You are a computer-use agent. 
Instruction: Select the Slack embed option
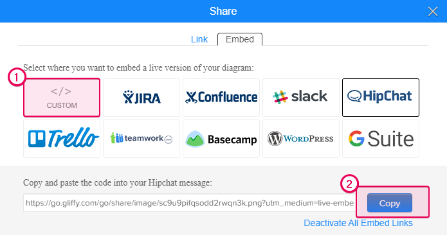click(301, 98)
